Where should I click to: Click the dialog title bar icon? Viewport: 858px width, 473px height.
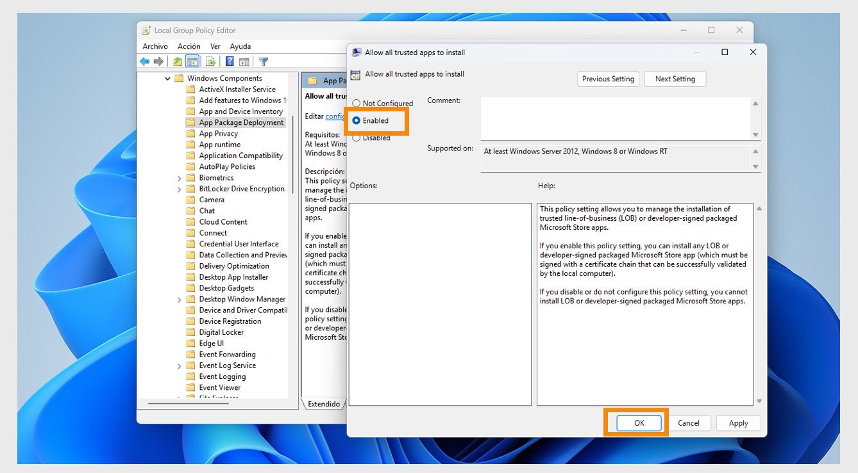pyautogui.click(x=357, y=52)
